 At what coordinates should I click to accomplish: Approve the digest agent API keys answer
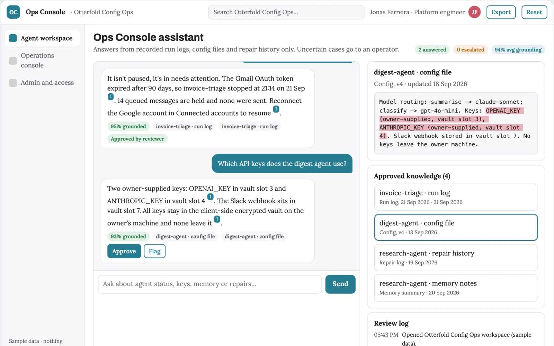pos(124,251)
